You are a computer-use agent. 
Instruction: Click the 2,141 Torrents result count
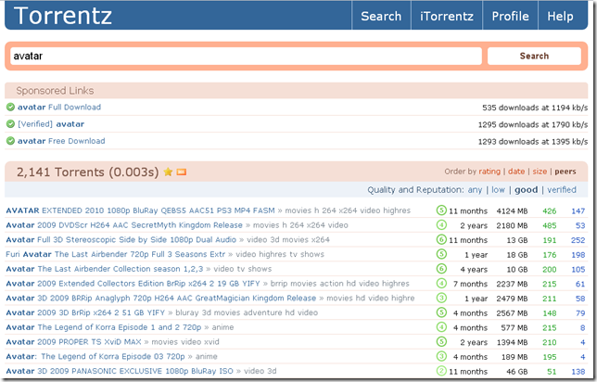87,172
